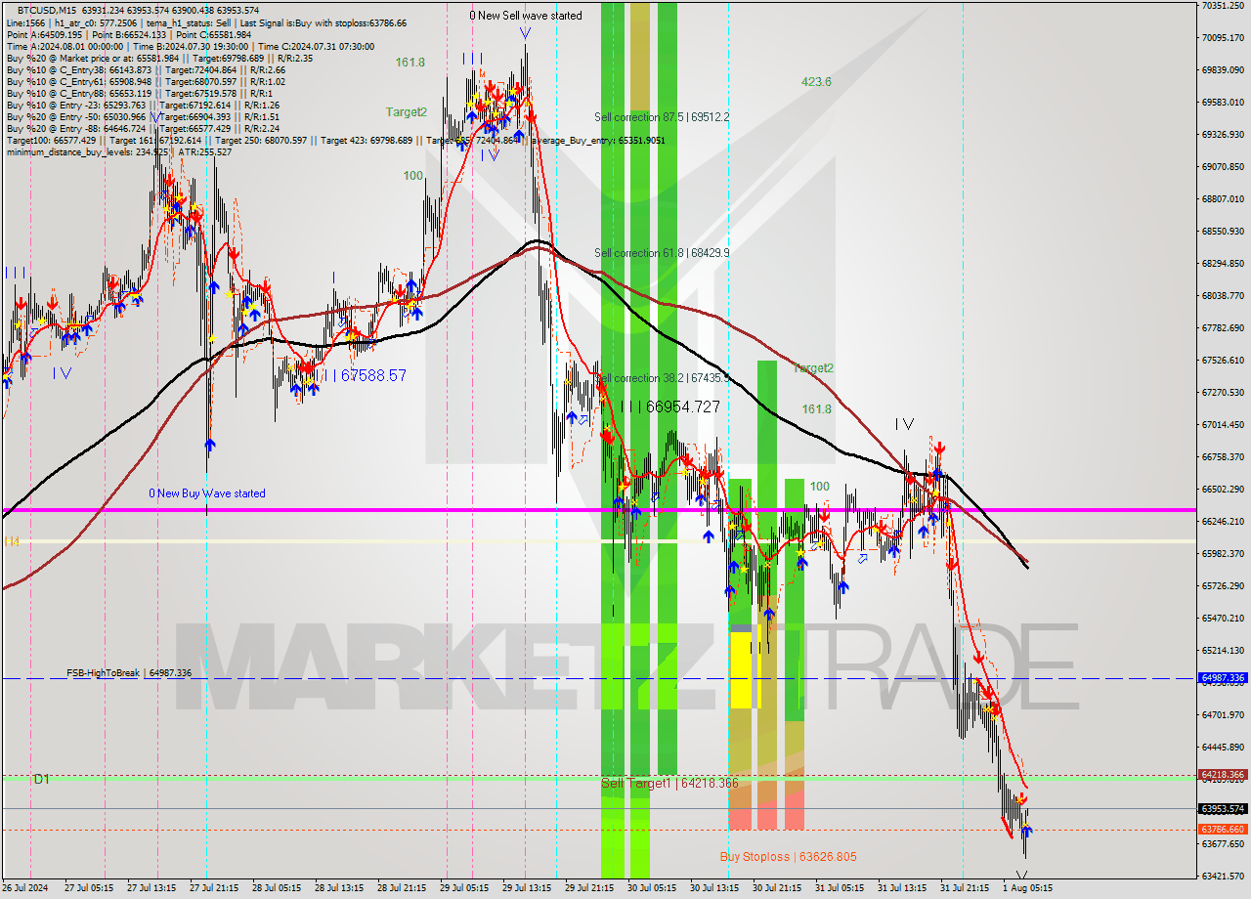
Task: Click the 67014.450 price axis value
Action: tap(1223, 425)
